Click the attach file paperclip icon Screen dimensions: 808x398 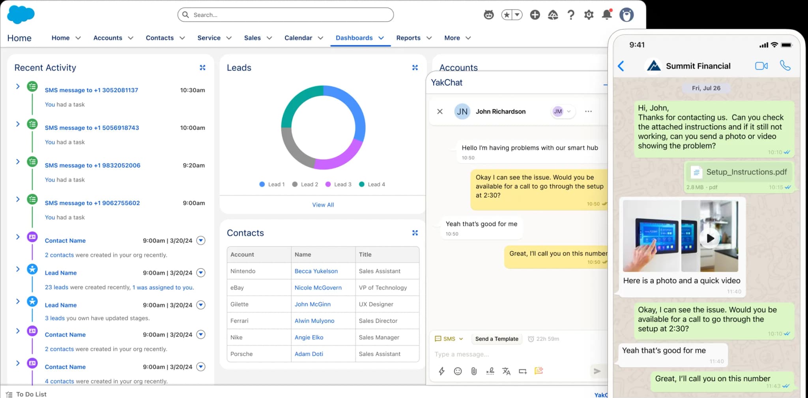pos(474,371)
